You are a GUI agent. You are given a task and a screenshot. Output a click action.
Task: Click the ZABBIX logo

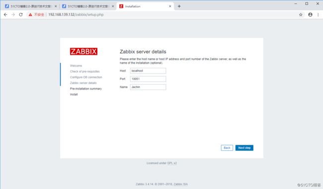point(83,52)
